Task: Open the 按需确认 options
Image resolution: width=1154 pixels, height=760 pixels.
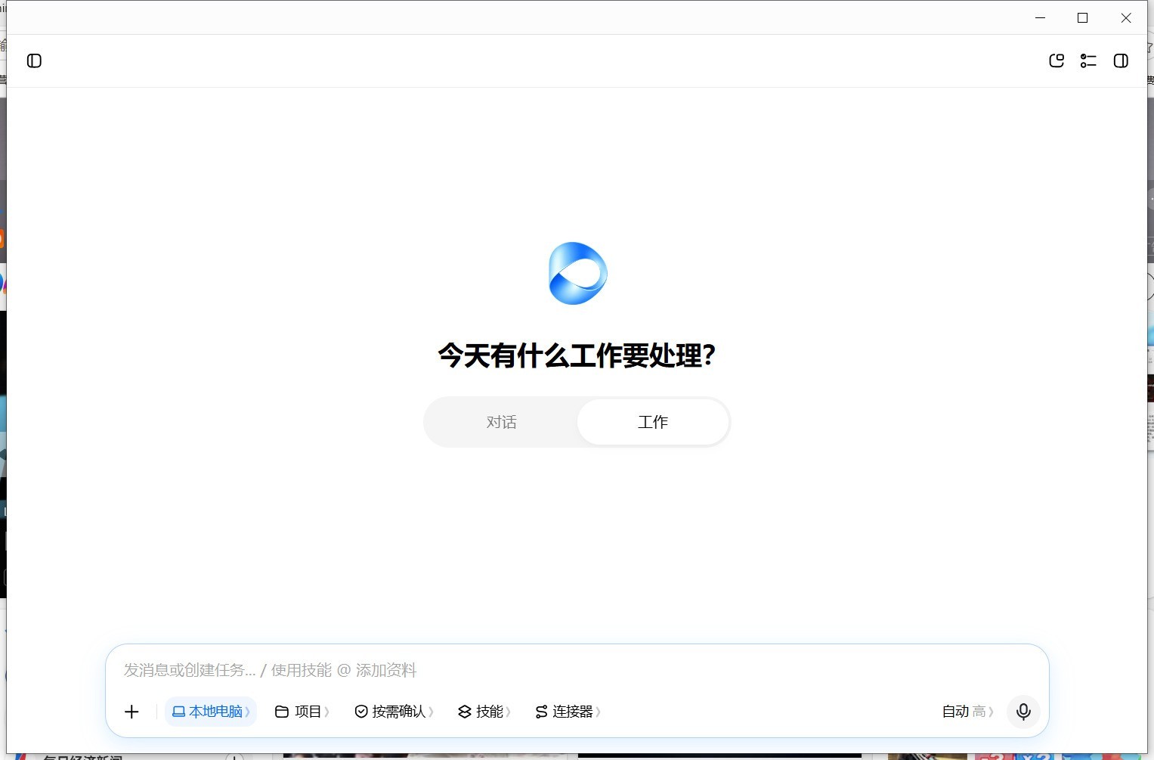Action: [x=394, y=712]
